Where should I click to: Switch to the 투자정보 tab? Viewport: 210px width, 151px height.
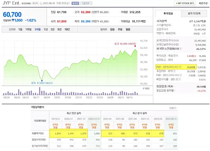point(168,13)
